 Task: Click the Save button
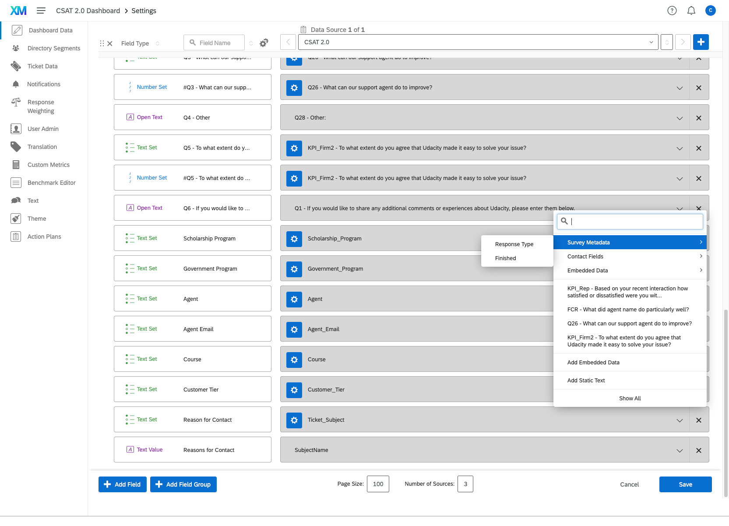685,484
